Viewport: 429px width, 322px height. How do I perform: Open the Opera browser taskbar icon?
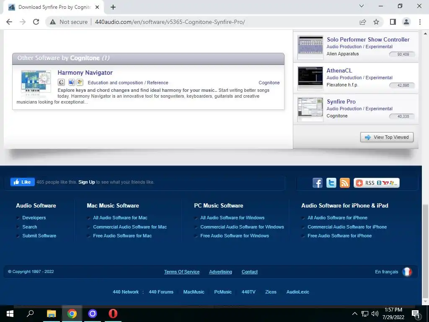click(113, 314)
